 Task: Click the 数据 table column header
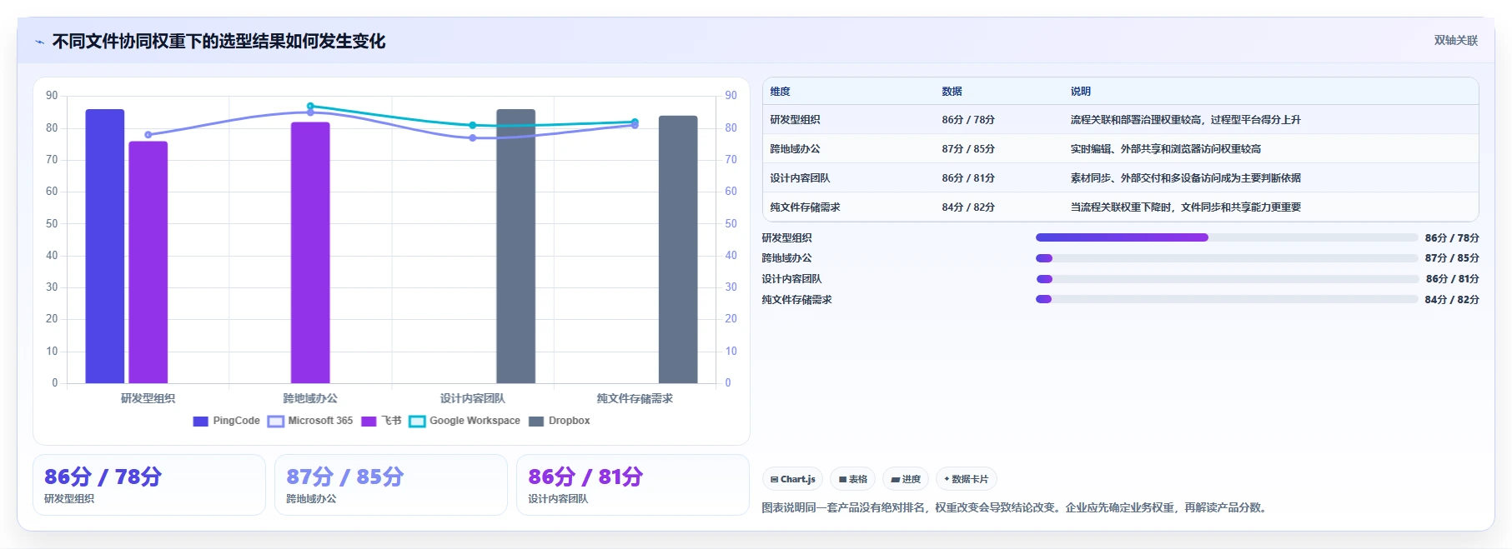coord(952,92)
